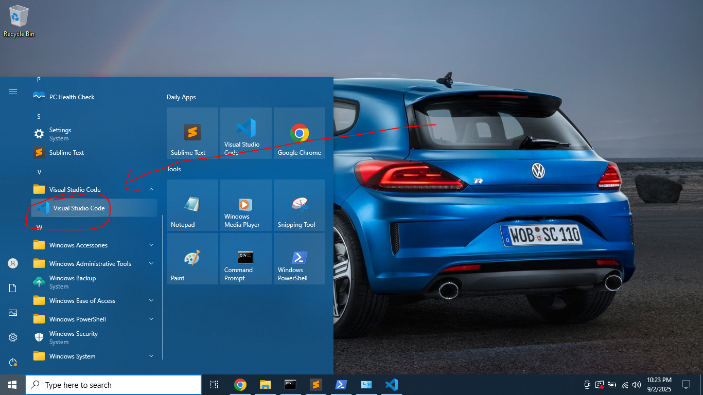
Task: Launch Visual Studio Code from Daily Apps tile
Action: tap(245, 133)
